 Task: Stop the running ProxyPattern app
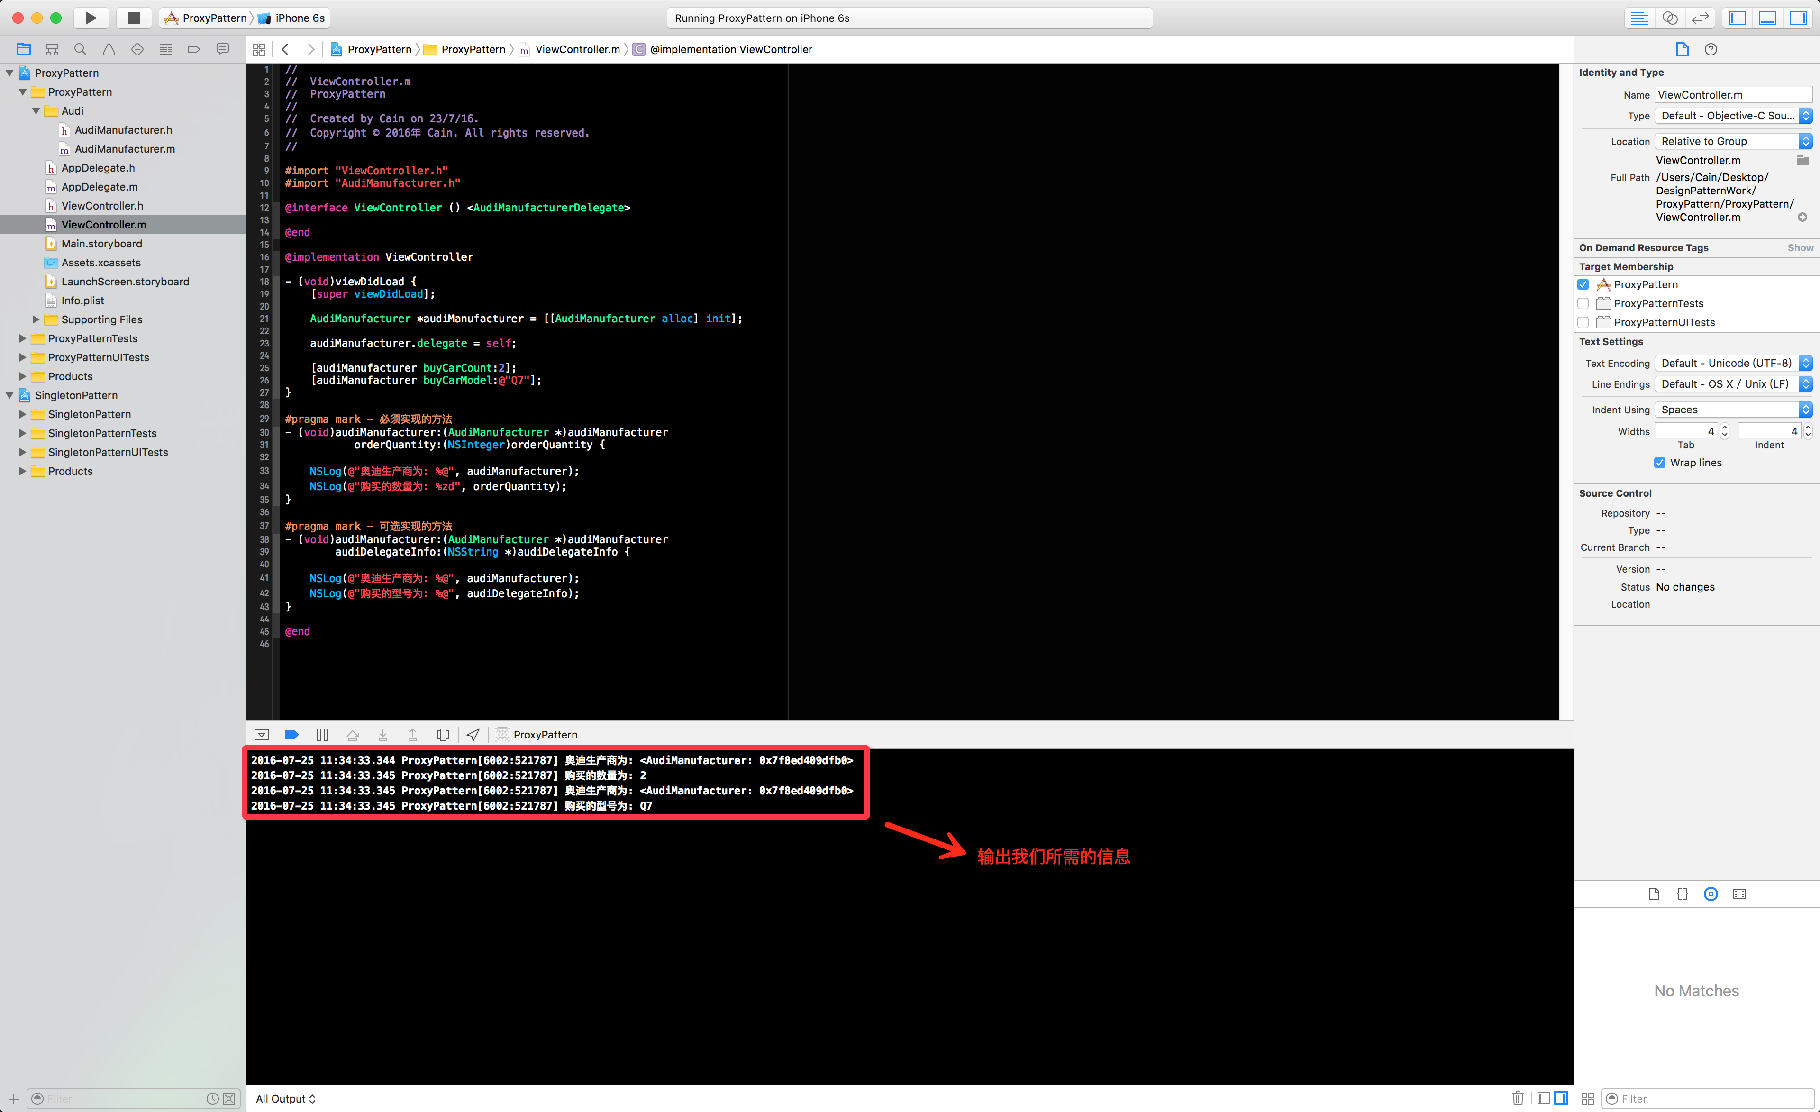tap(134, 18)
